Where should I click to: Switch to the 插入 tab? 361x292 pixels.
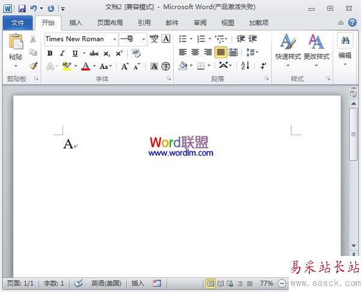coord(76,23)
